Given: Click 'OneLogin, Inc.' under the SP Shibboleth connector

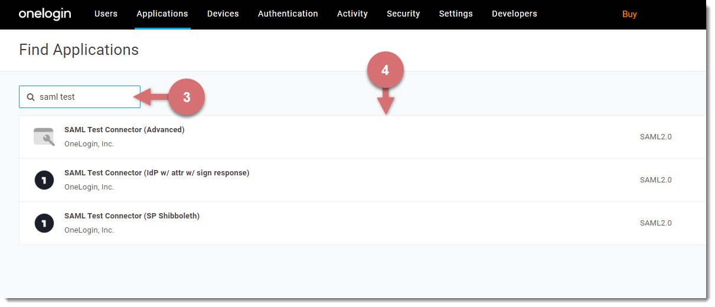Looking at the screenshot, I should pos(89,230).
